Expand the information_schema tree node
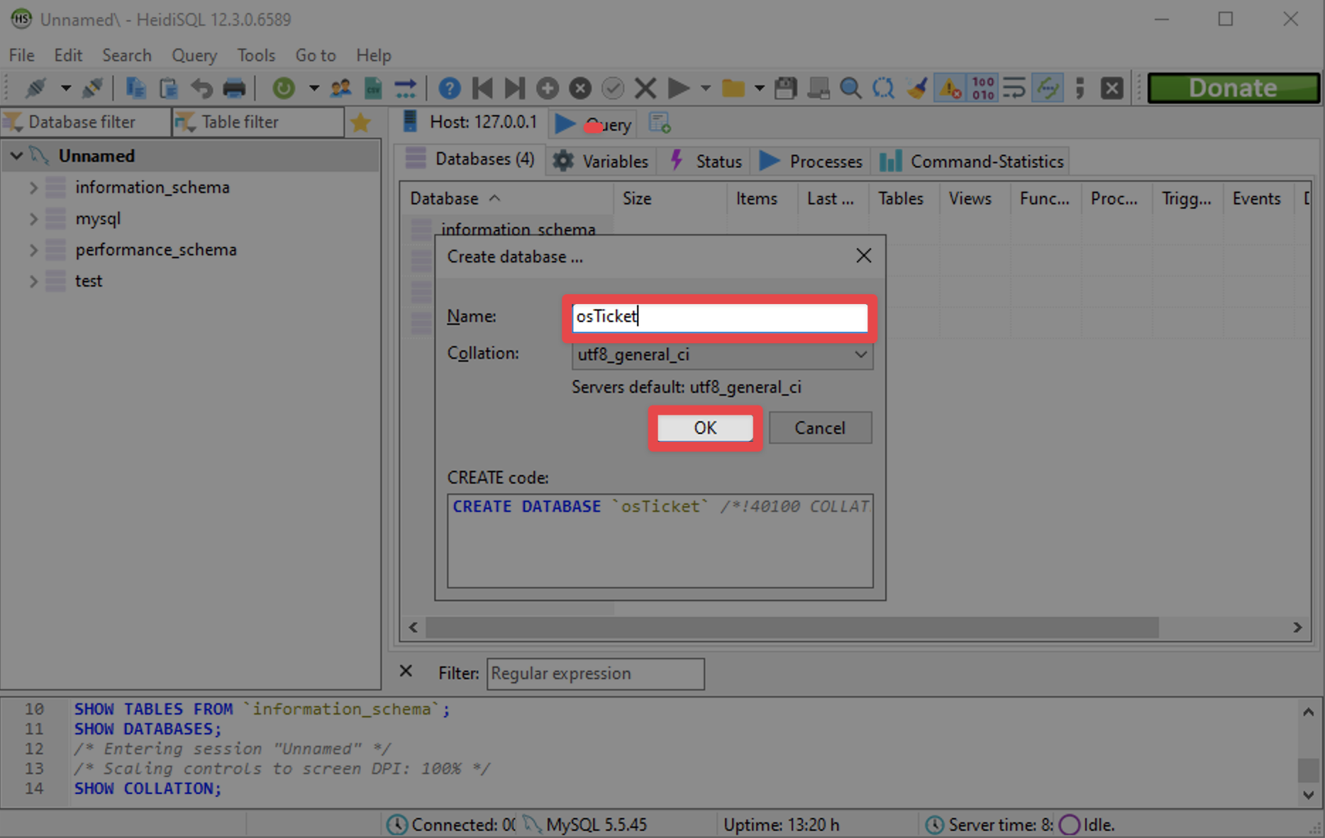Screen dimensions: 1325x838 [x=33, y=188]
